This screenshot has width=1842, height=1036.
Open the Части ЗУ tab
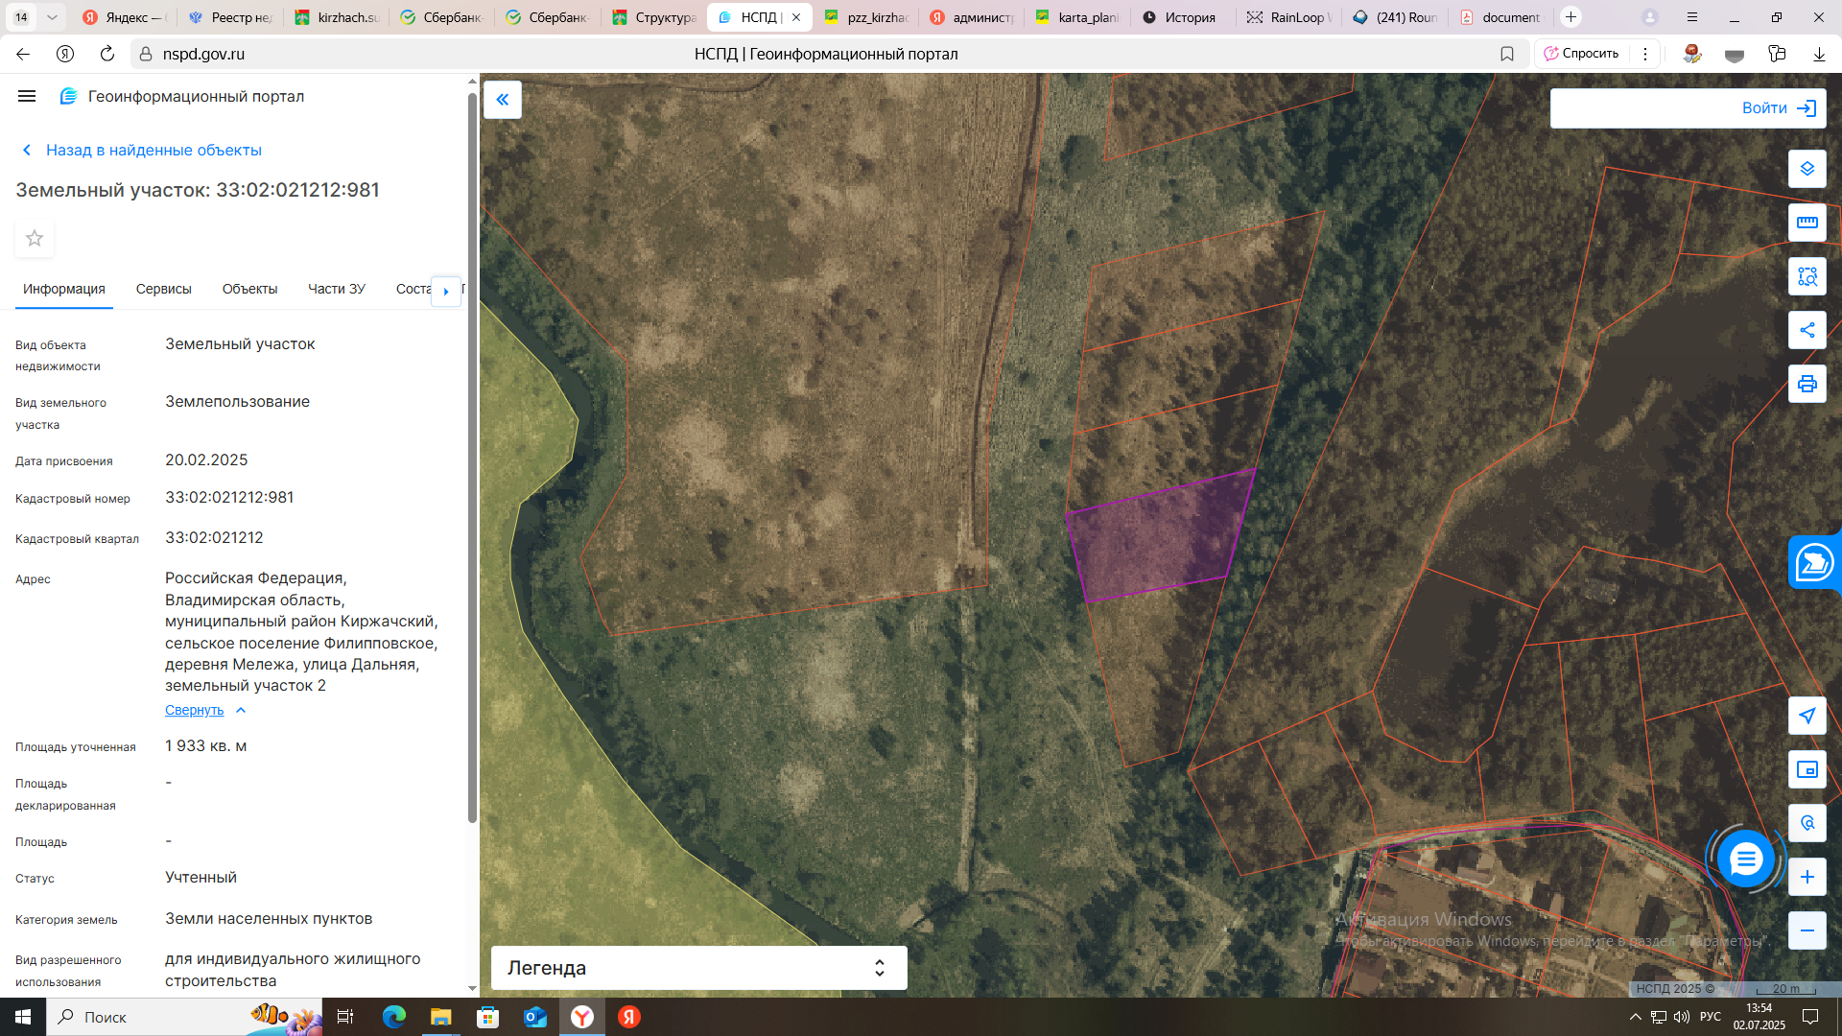(x=336, y=289)
